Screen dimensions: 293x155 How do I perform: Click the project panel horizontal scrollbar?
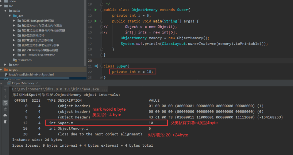coord(35,78)
